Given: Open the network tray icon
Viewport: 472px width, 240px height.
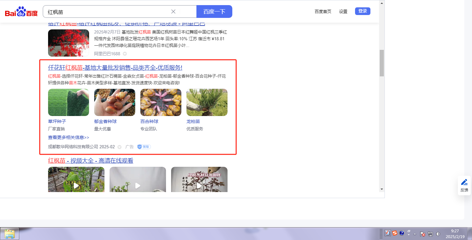Looking at the screenshot, I should point(430,234).
